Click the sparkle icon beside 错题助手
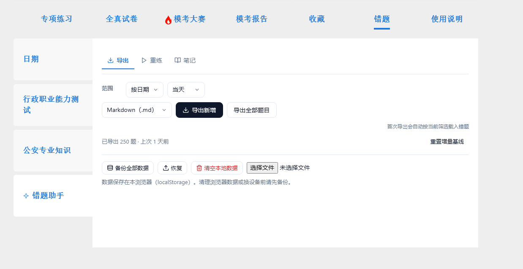Viewport: 523px width, 269px height. [26, 196]
